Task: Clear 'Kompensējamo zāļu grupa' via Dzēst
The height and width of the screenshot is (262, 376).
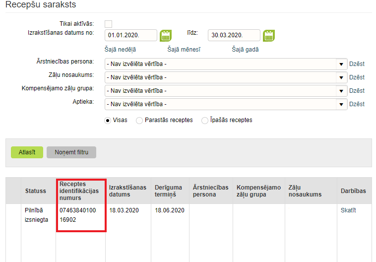Action: pyautogui.click(x=357, y=91)
